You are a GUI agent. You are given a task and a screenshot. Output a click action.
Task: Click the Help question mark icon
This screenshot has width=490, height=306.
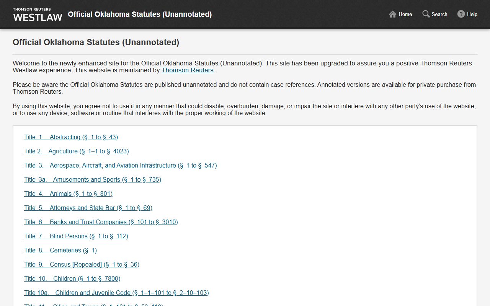(461, 14)
